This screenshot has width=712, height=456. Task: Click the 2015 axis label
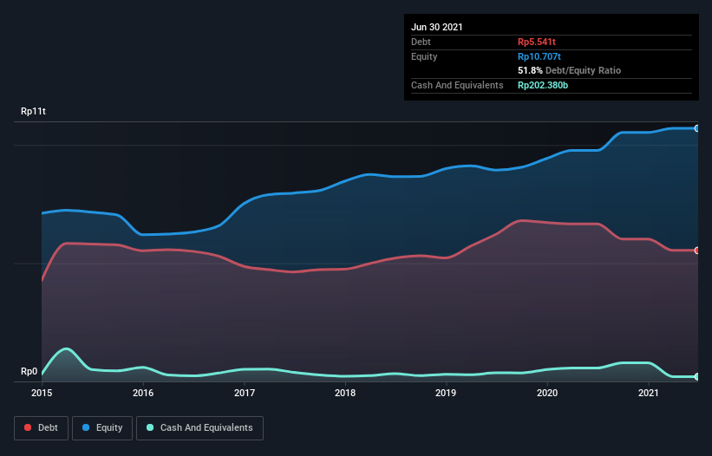point(42,393)
